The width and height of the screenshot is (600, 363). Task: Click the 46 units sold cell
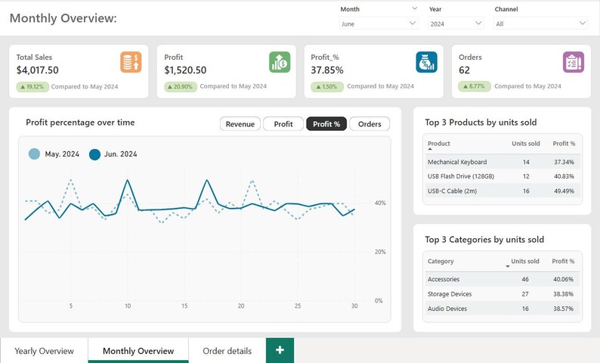(525, 279)
